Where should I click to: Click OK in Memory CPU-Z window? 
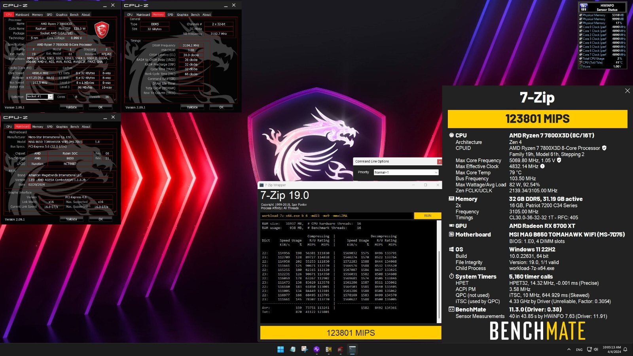pyautogui.click(x=222, y=107)
